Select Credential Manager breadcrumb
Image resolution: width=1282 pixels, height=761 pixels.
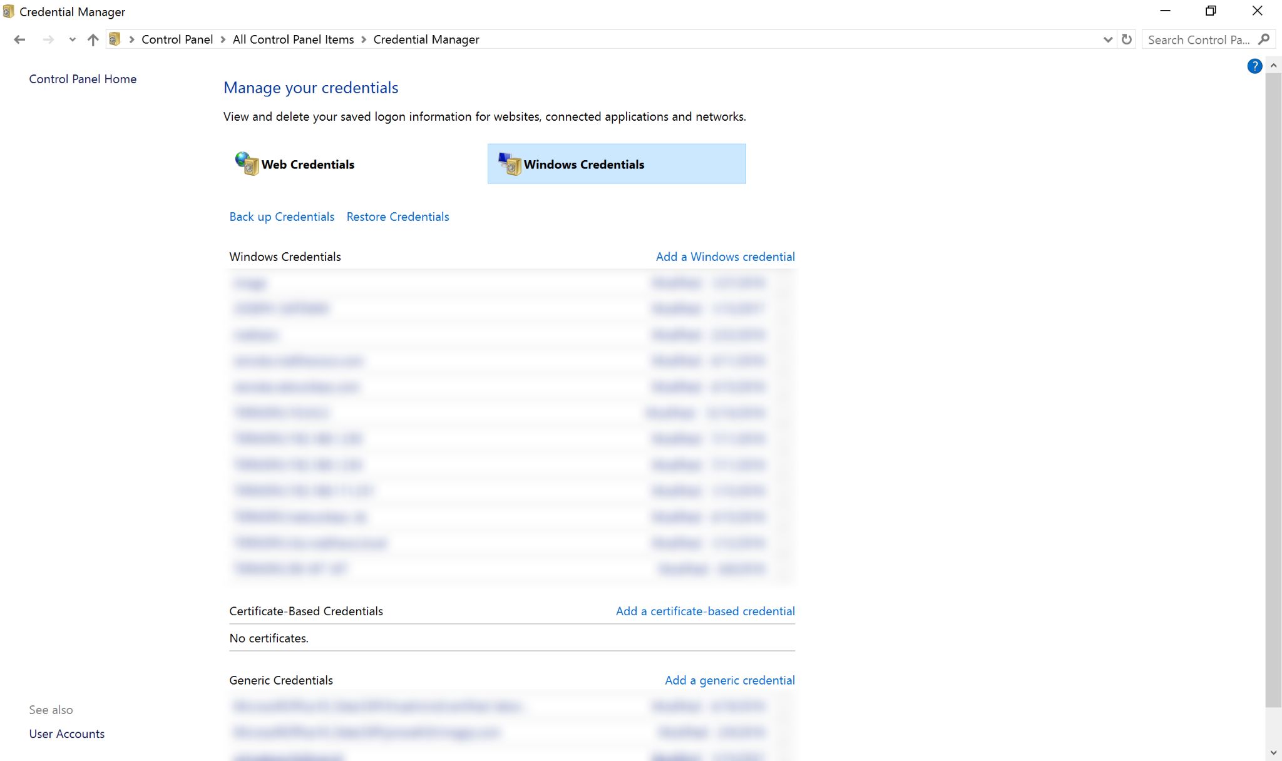coord(426,39)
